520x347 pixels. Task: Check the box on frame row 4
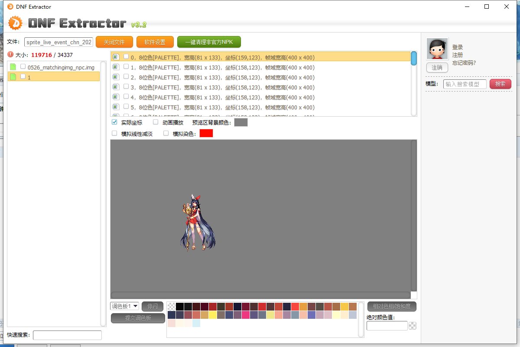126,97
